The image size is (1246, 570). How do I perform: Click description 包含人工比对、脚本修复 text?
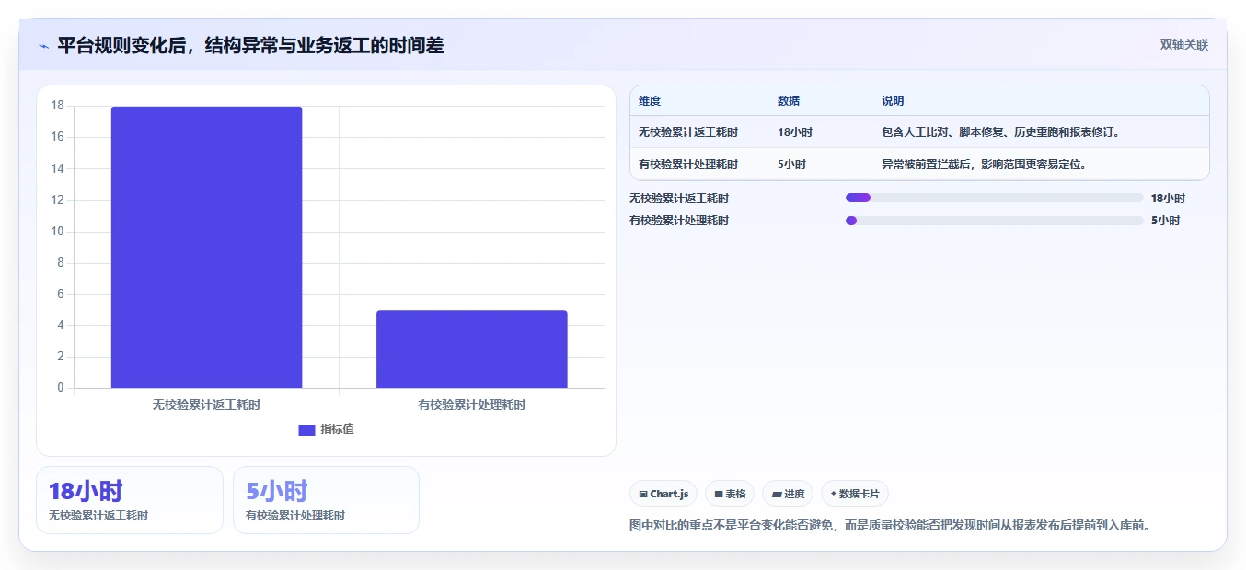pos(1000,132)
